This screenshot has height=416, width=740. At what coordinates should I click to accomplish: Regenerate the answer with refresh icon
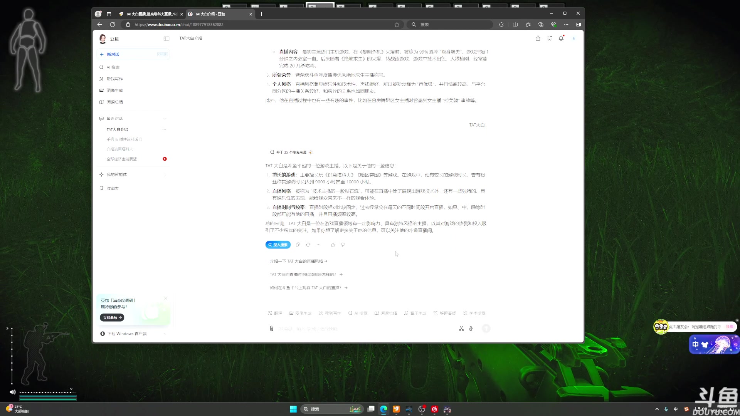tap(308, 245)
